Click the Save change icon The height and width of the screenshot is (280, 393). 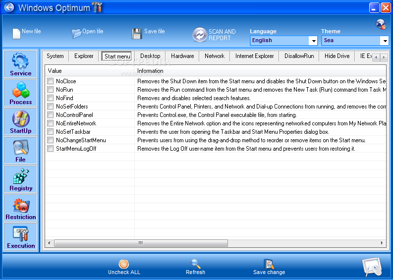coord(269,264)
